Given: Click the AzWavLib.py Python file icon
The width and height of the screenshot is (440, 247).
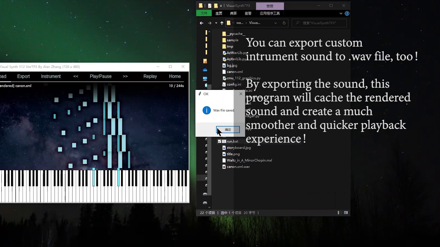Looking at the screenshot, I should coord(224,53).
